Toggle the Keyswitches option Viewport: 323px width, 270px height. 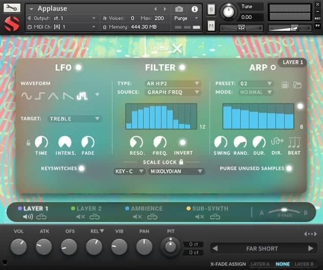pos(81,168)
